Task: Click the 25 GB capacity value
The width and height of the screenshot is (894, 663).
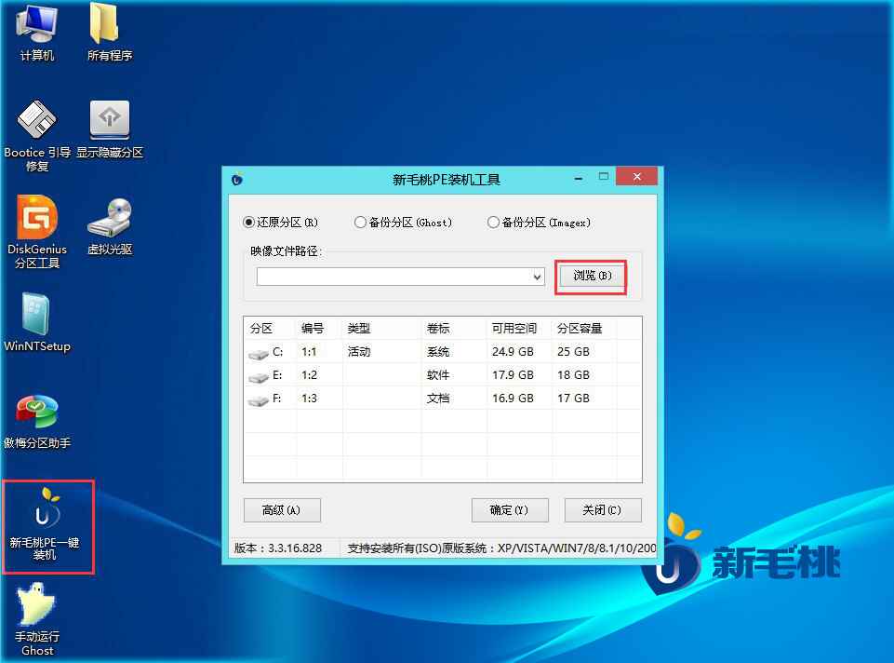Action: (574, 352)
